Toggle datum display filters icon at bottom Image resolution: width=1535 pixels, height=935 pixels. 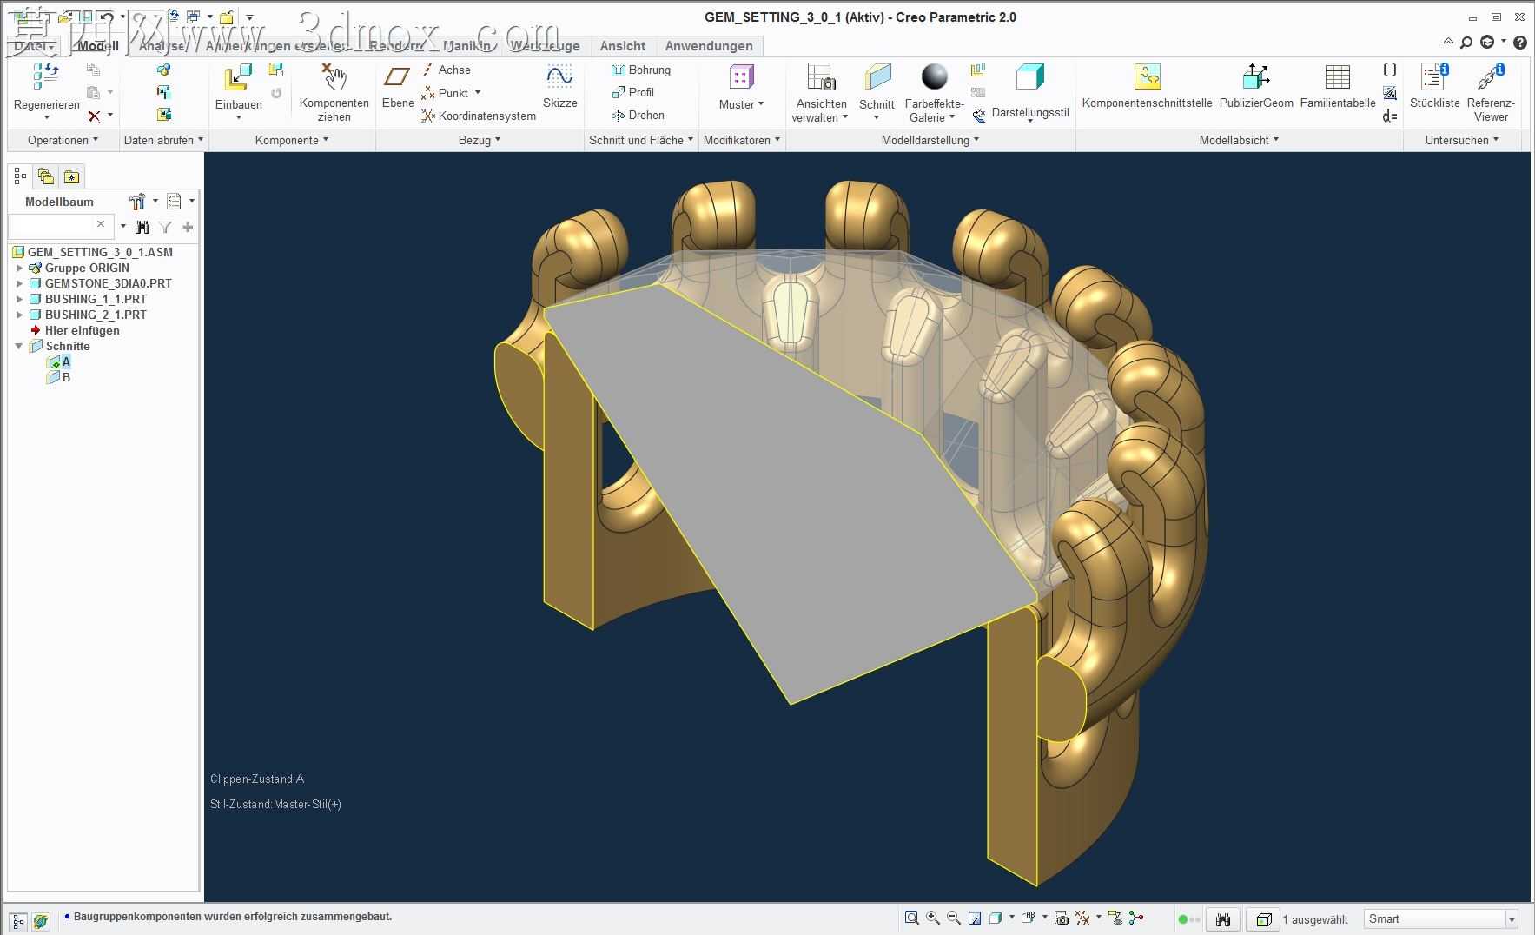[1082, 918]
